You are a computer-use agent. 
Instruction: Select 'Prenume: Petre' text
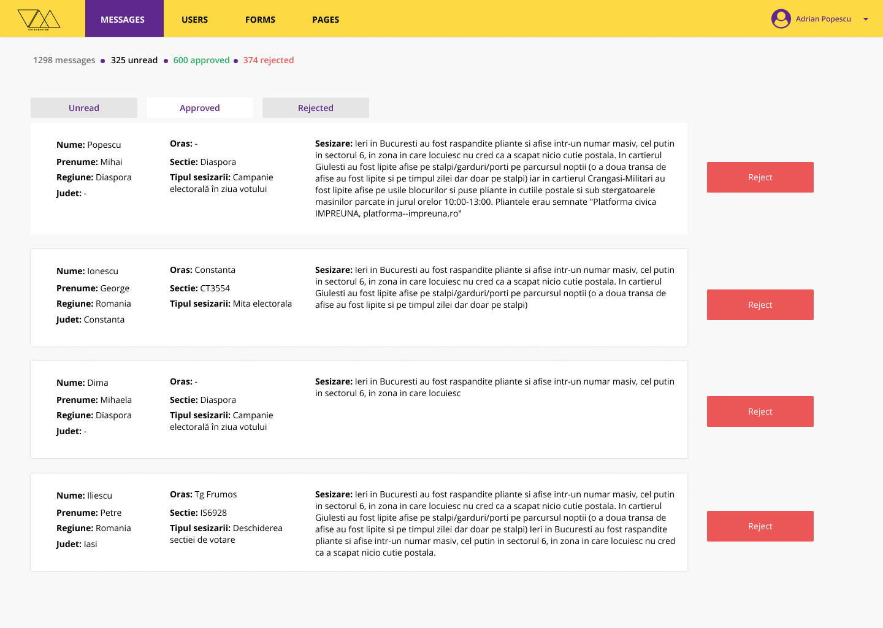coord(90,513)
